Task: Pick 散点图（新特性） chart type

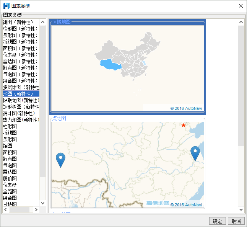Action: [21, 68]
